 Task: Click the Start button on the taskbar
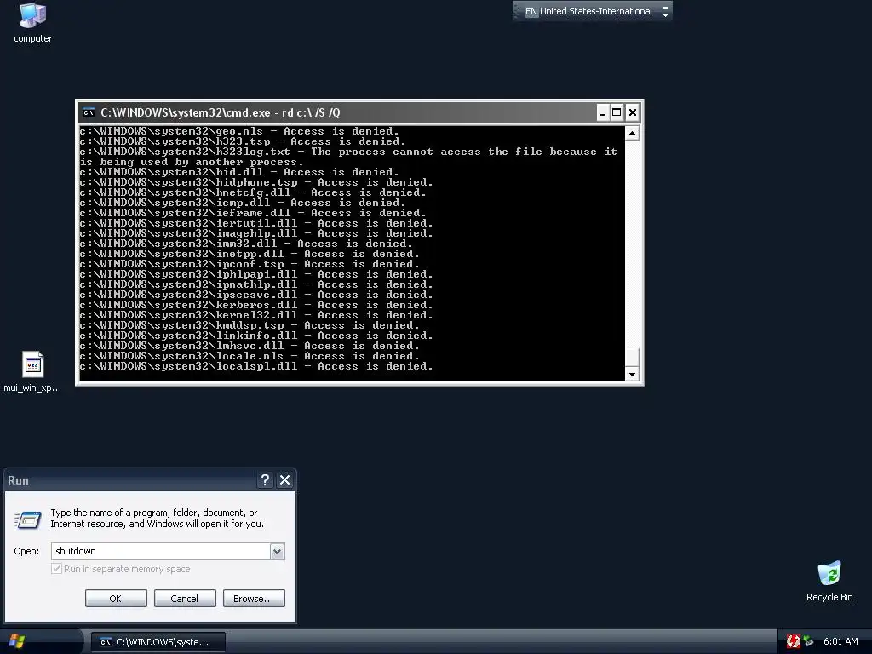click(17, 642)
